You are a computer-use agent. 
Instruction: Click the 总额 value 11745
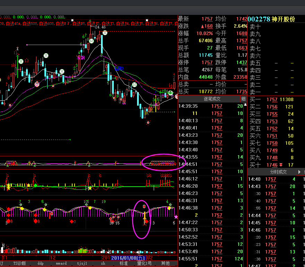(x=206, y=55)
